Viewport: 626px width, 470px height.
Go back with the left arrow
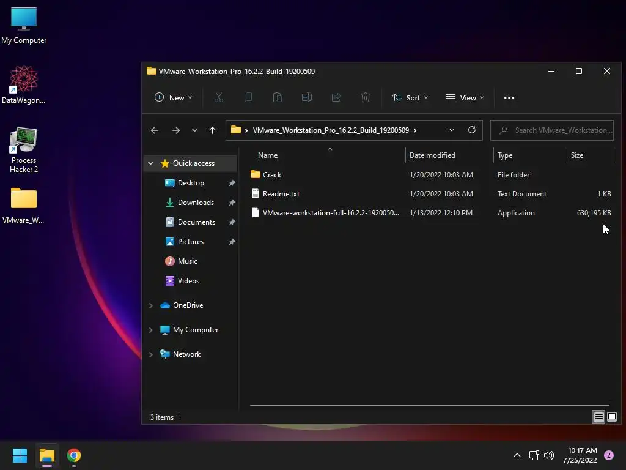[155, 130]
